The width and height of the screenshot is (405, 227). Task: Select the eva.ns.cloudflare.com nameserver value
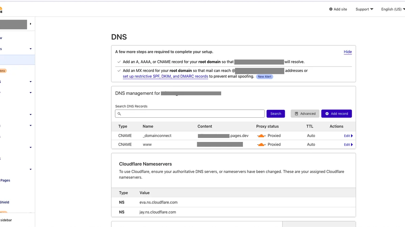click(x=159, y=202)
